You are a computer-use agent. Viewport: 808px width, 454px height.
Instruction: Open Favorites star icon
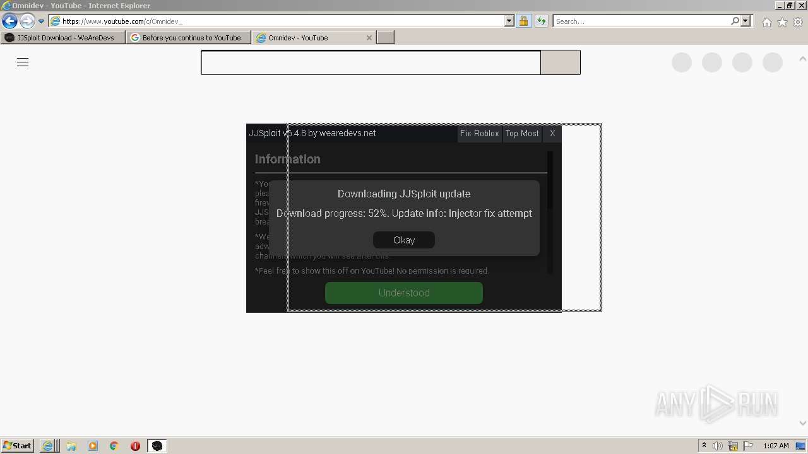782,22
